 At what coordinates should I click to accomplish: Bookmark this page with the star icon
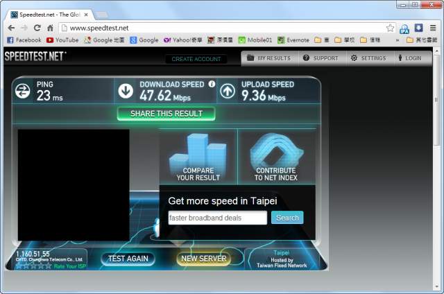click(390, 28)
